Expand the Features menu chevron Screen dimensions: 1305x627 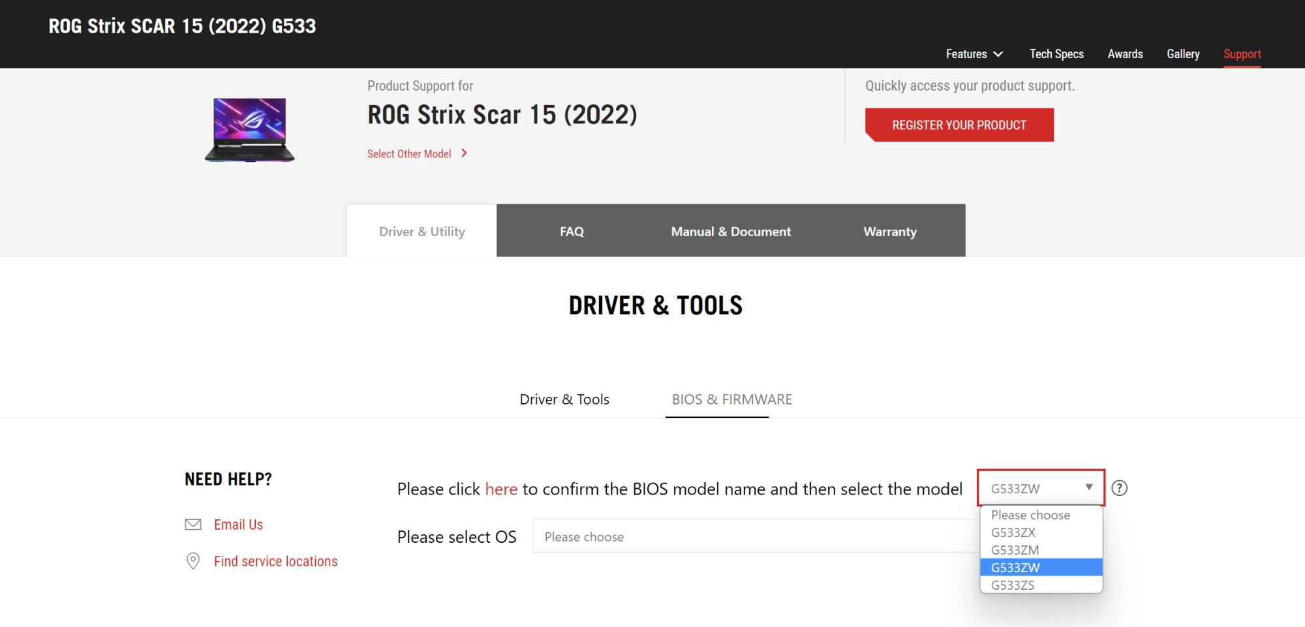click(x=998, y=54)
